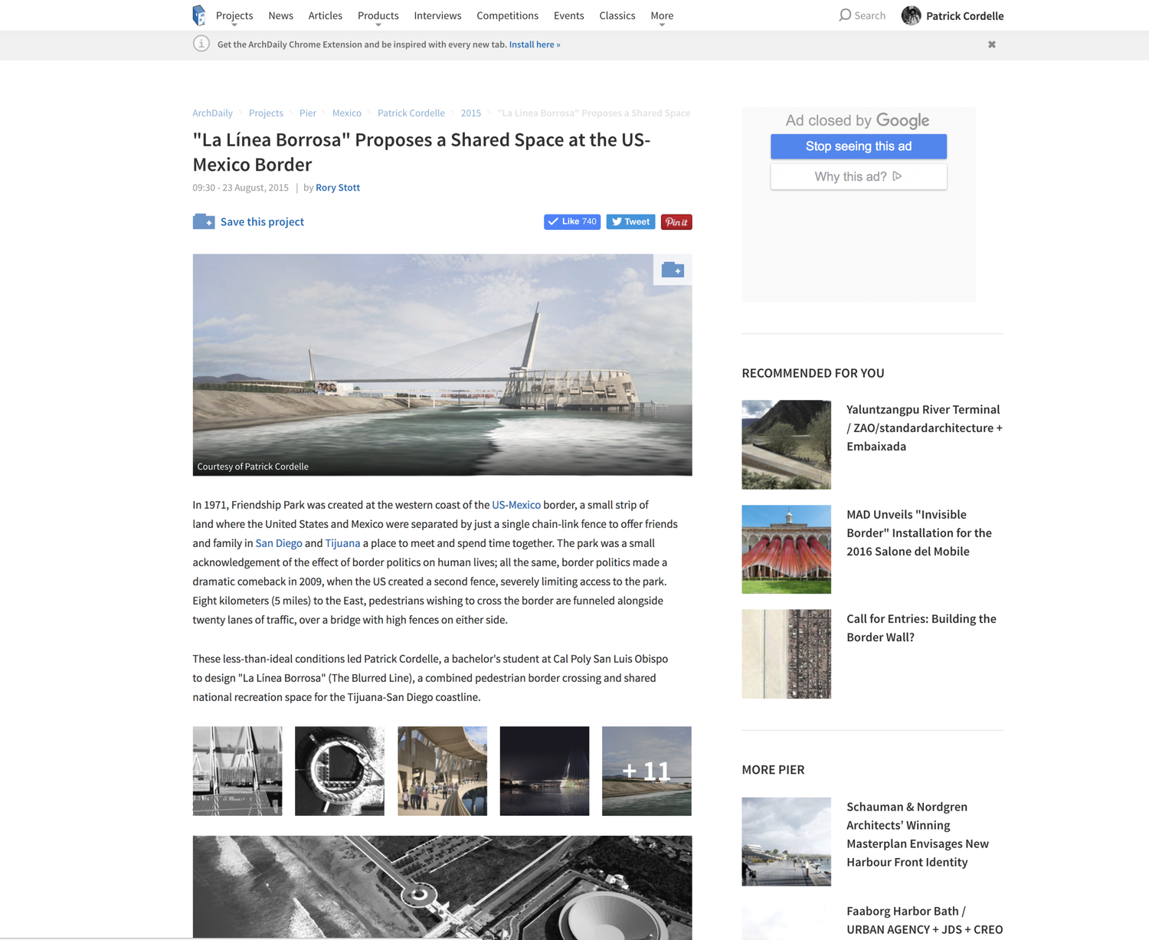Save the hero image to folder

(673, 270)
